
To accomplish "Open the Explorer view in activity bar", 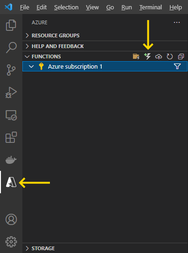I will (11, 25).
